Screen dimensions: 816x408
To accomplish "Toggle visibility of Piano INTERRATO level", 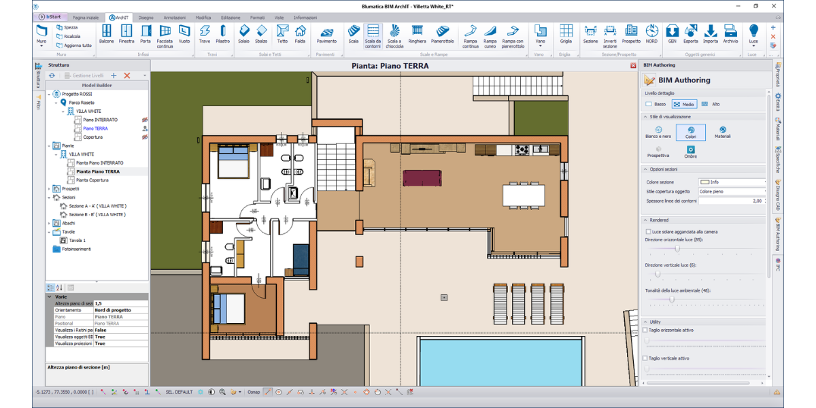I will [144, 120].
